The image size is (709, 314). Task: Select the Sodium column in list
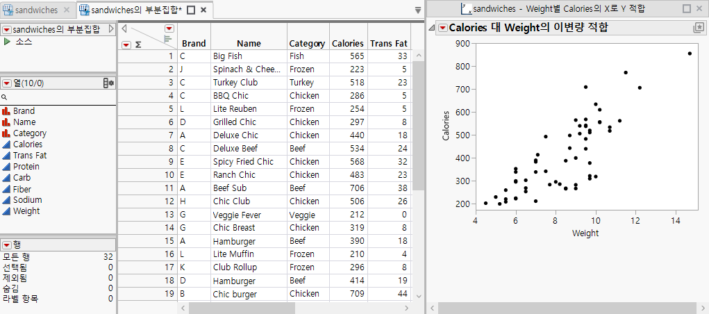point(27,200)
